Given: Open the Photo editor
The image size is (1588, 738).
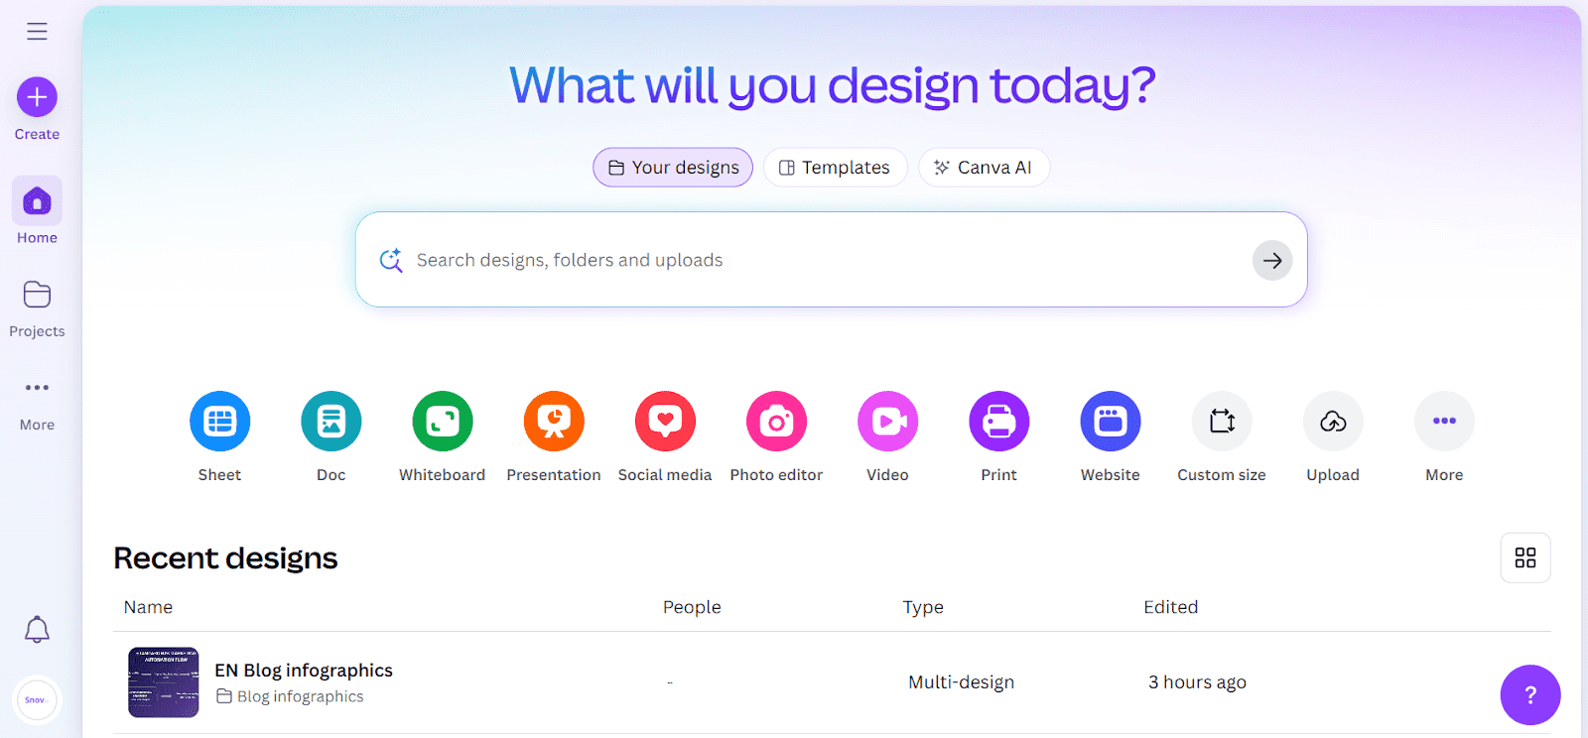Looking at the screenshot, I should (776, 422).
